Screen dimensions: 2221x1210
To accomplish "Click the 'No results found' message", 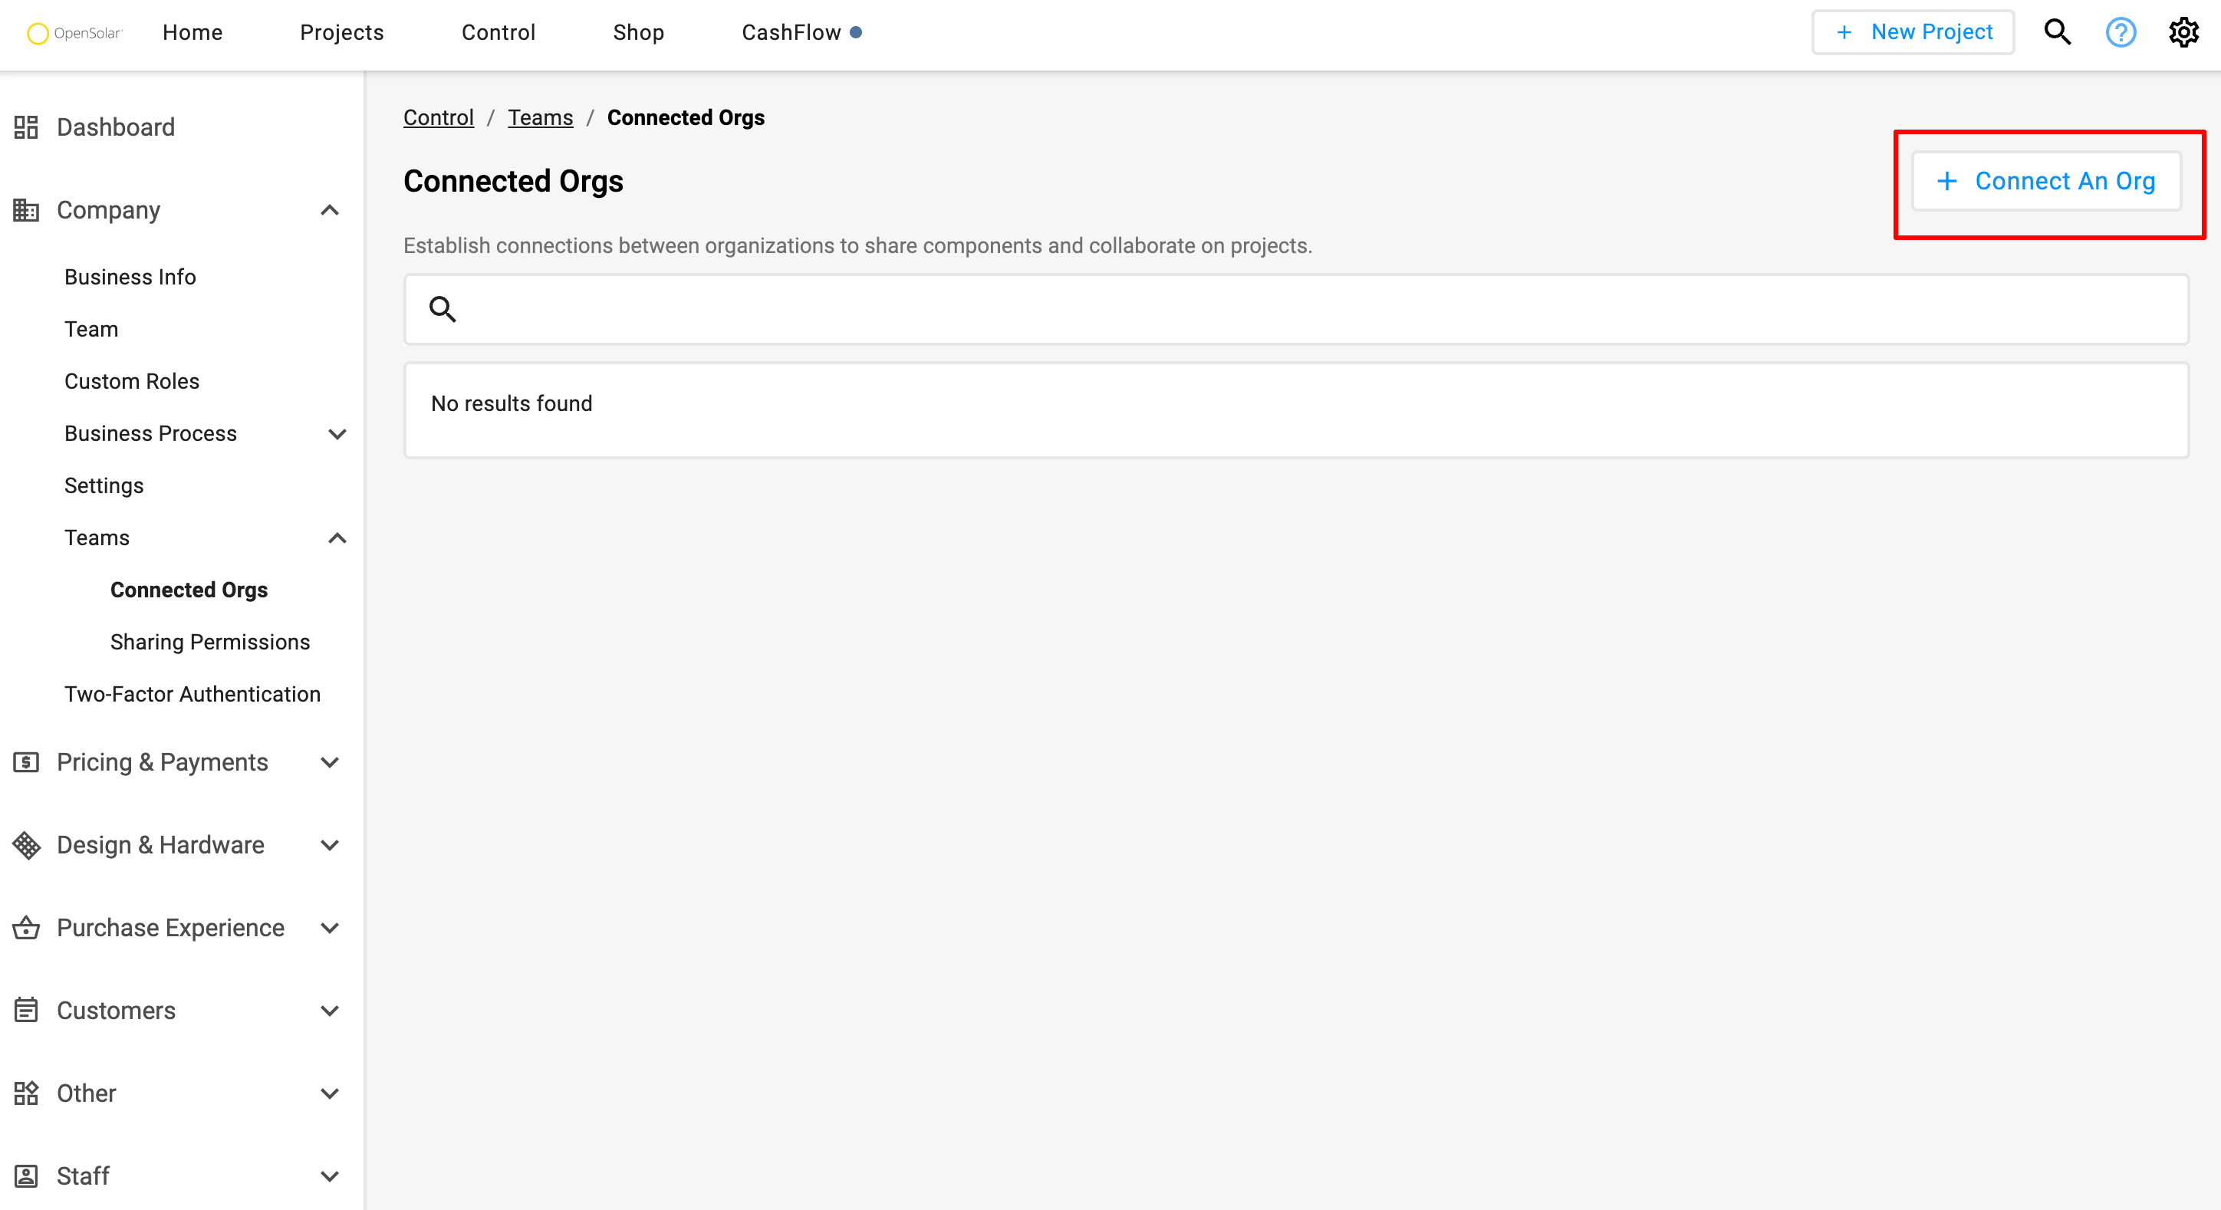I will click(x=512, y=403).
